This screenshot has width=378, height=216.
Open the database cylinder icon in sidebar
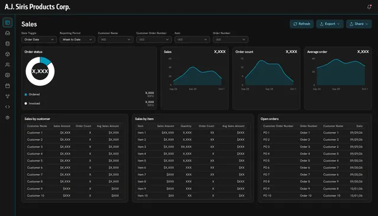8,44
